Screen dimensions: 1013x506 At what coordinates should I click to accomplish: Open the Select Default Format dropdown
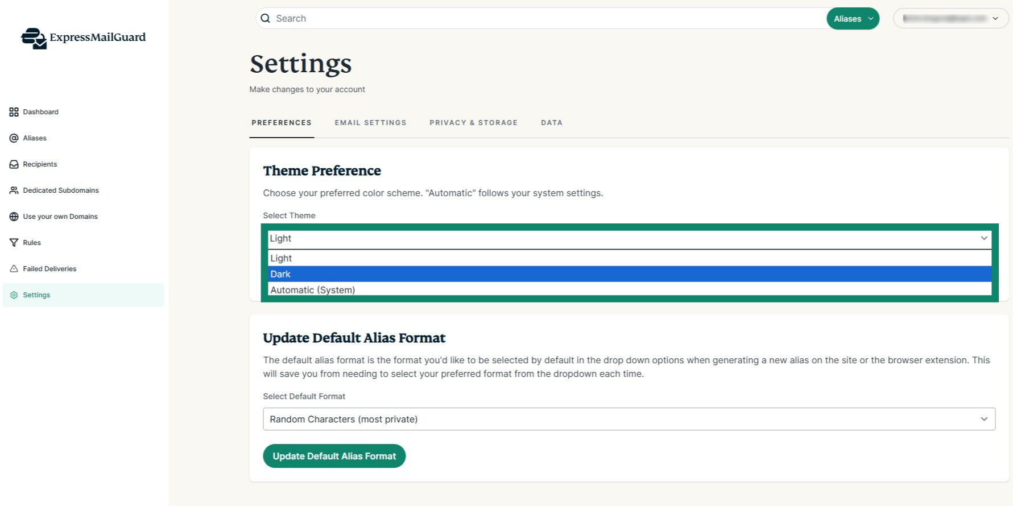[629, 419]
